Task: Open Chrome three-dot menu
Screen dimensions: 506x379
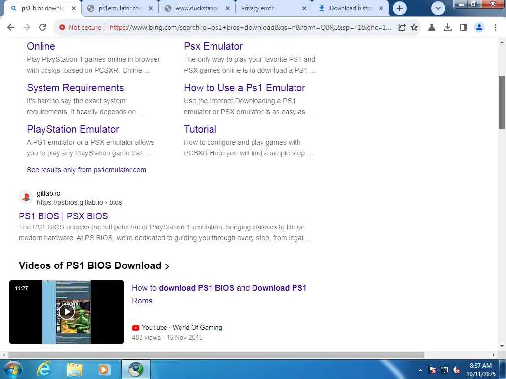Action: pos(495,28)
